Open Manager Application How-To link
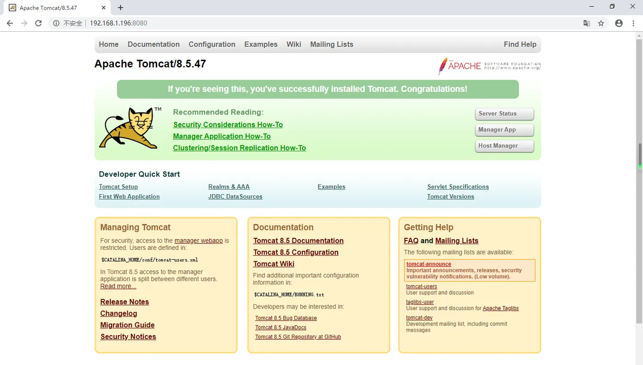Viewport: 643px width, 365px height. pos(222,136)
